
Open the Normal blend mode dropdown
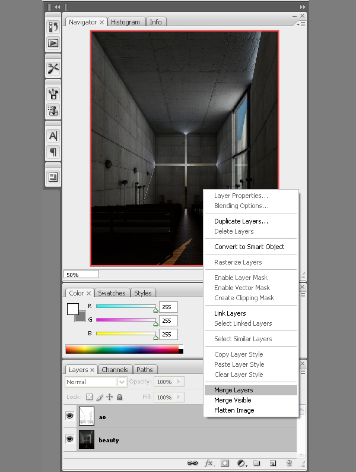tap(96, 382)
